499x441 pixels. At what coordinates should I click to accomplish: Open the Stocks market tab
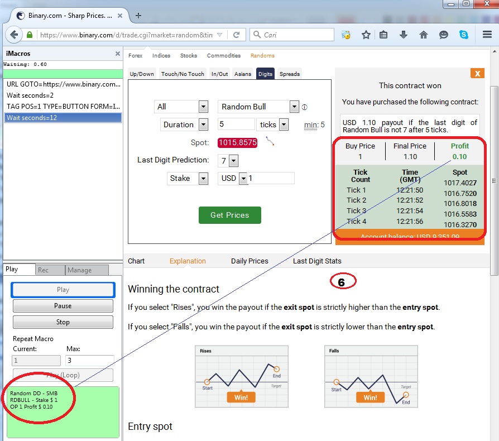click(x=189, y=55)
